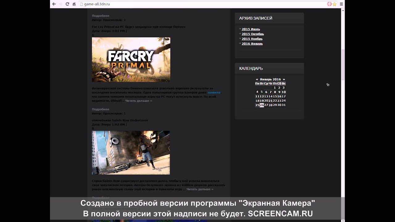Click the 'Январь 2016' calendar title
This screenshot has height=222, width=395.
click(270, 79)
